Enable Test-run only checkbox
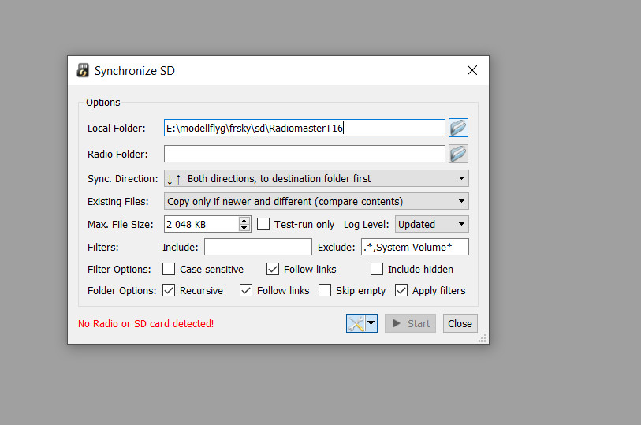The image size is (641, 425). 263,224
